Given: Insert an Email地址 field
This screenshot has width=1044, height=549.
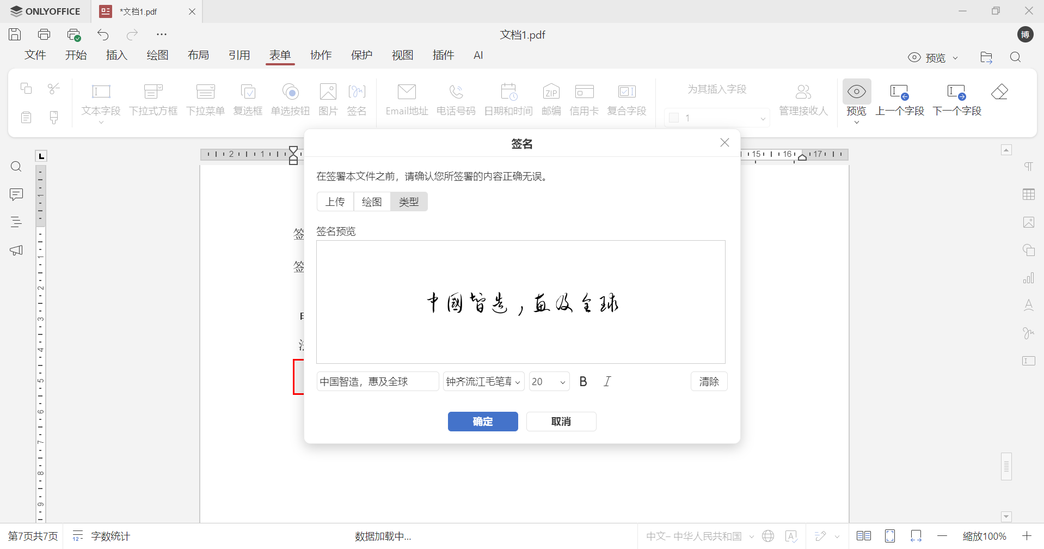Looking at the screenshot, I should coord(406,100).
